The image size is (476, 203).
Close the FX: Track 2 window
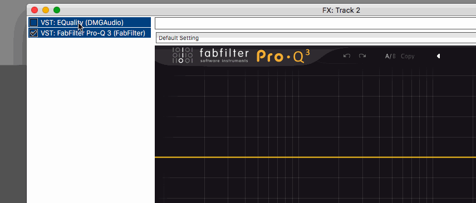point(35,10)
